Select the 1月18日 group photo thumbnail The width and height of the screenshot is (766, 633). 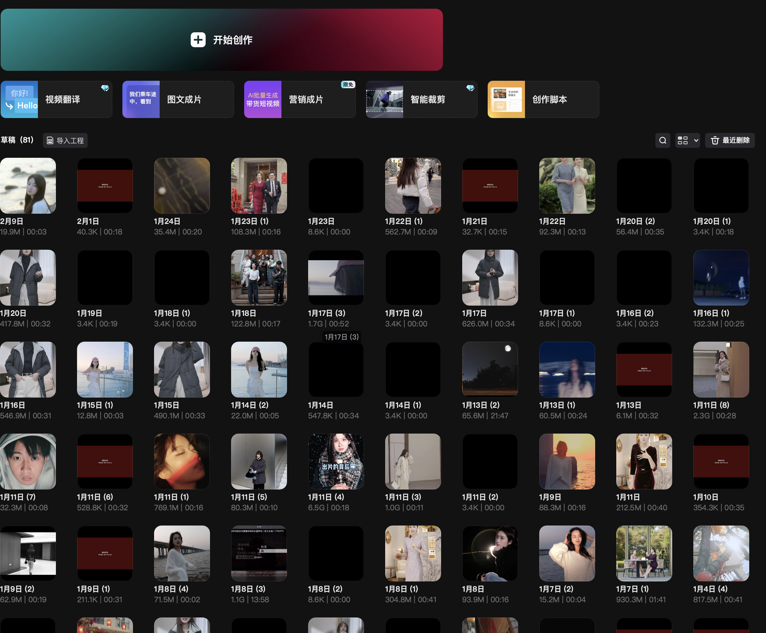pos(259,277)
